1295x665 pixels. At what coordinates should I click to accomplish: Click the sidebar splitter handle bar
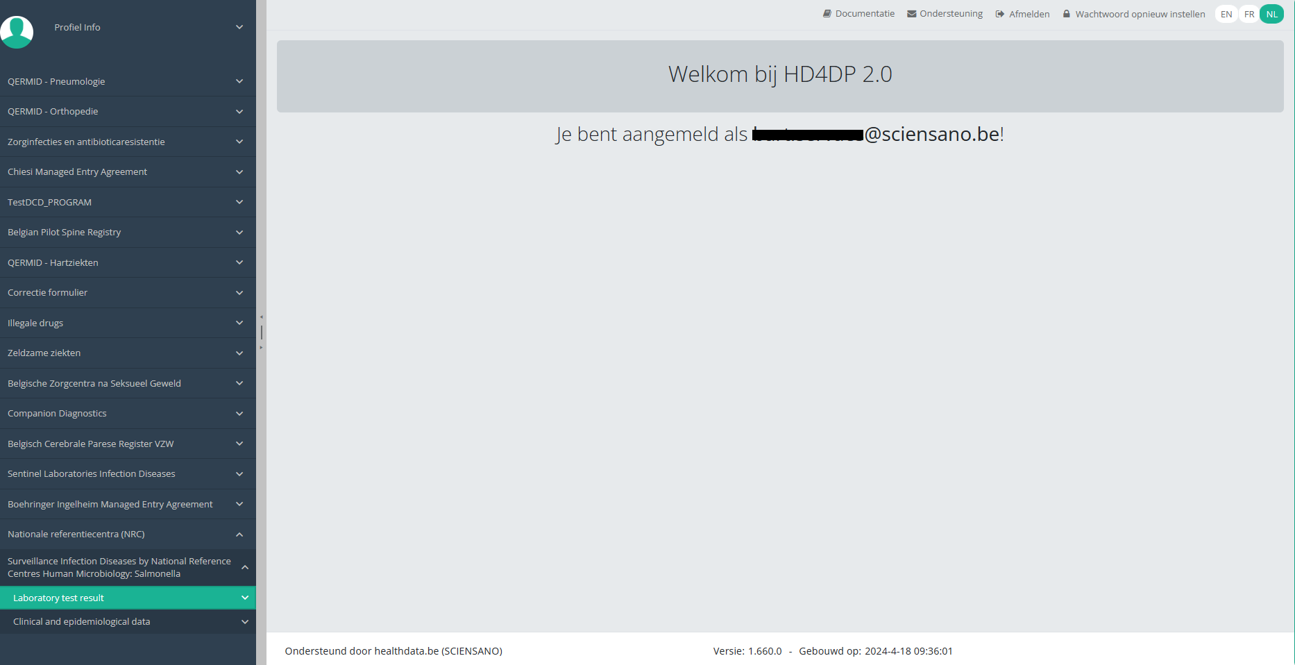262,332
